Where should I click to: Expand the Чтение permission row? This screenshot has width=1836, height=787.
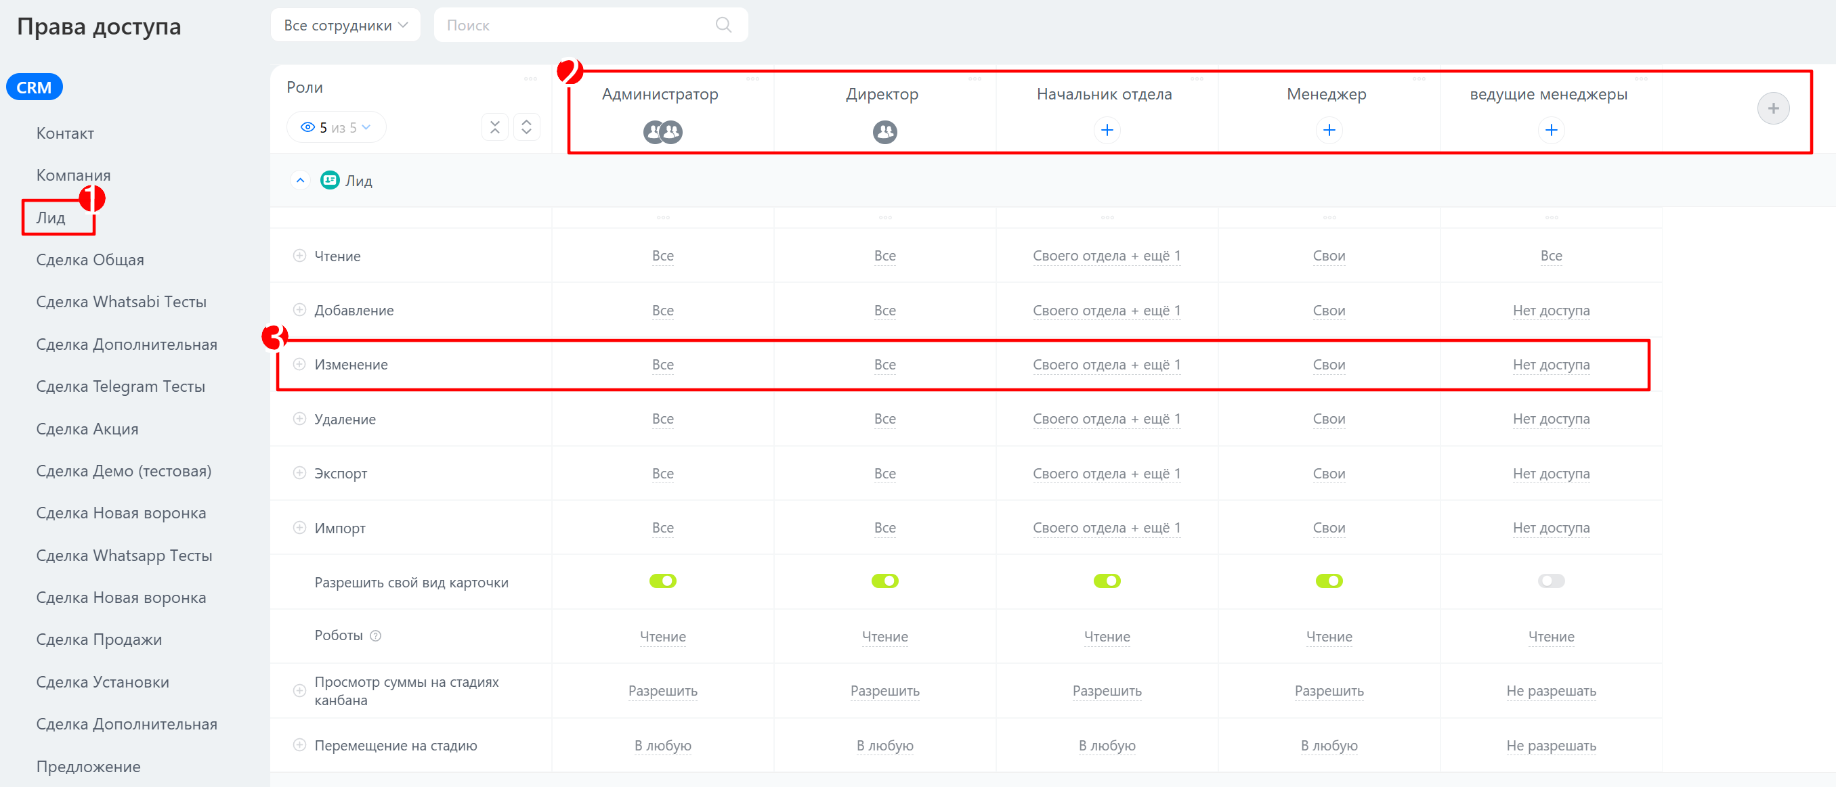(299, 256)
